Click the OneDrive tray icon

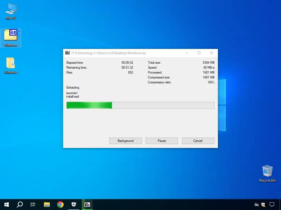click(x=257, y=205)
